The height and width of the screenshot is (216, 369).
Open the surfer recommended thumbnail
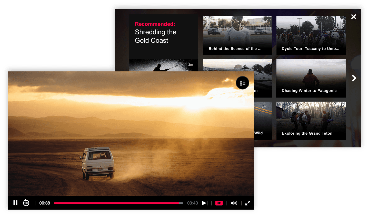coord(163,65)
